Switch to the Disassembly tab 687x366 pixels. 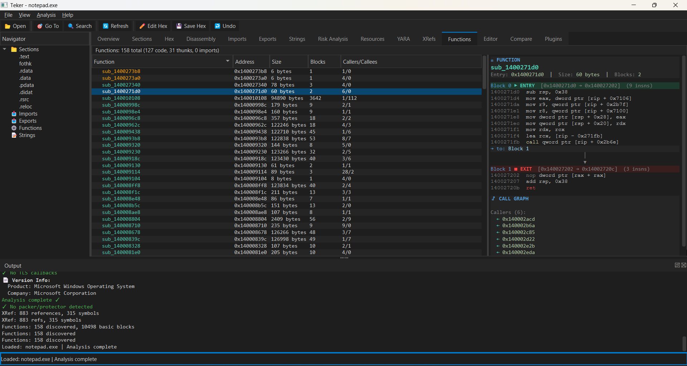[201, 39]
